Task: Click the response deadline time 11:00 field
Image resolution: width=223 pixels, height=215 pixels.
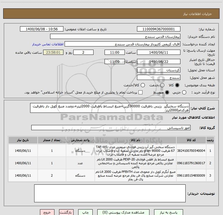Action: click(x=115, y=52)
